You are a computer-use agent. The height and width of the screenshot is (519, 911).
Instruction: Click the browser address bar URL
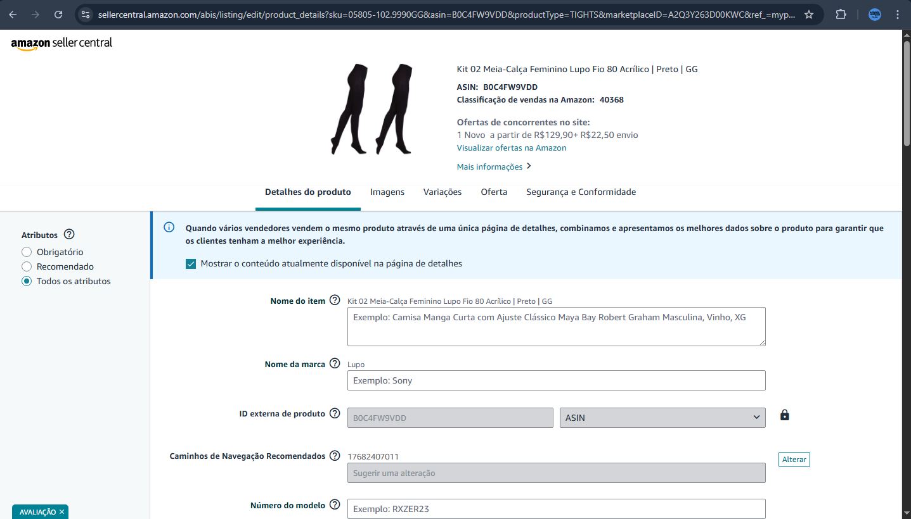point(446,15)
